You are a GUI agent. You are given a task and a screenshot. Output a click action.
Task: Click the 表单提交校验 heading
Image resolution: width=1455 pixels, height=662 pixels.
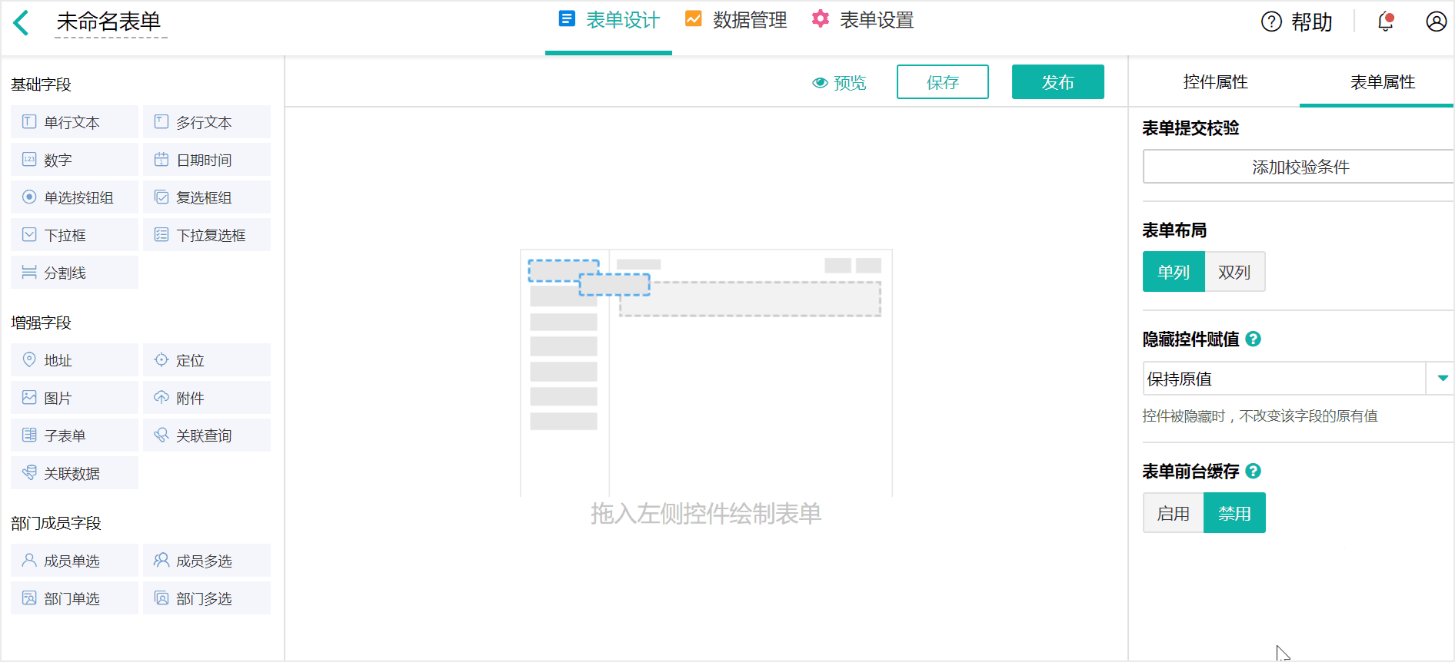pyautogui.click(x=1190, y=127)
